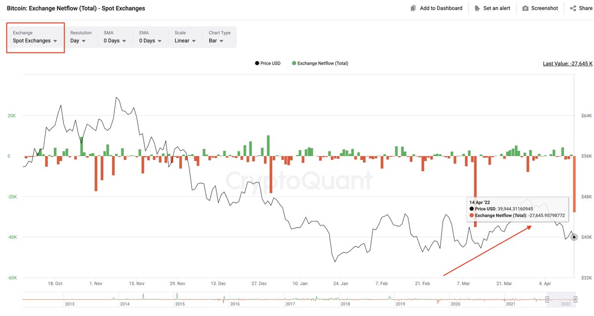This screenshot has width=594, height=316.
Task: Click the $40K label on right axis
Action: 586,237
